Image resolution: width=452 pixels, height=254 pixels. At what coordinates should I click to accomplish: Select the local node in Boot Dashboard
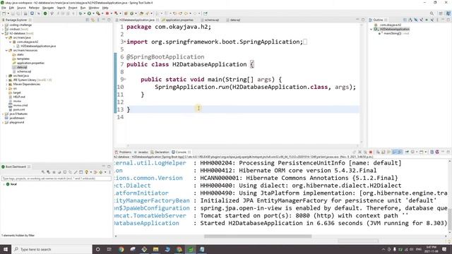click(13, 184)
